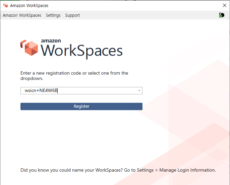Screen dimensions: 230x185
Task: Click the "Enter a new registration code" instruction text
Action: (x=74, y=76)
